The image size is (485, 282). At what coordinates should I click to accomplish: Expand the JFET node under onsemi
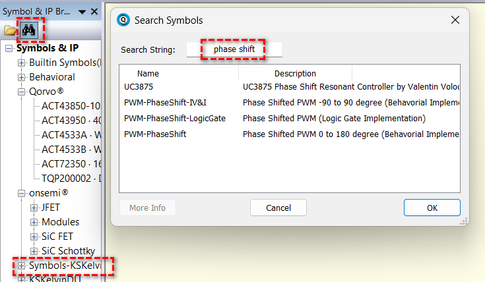click(x=34, y=208)
